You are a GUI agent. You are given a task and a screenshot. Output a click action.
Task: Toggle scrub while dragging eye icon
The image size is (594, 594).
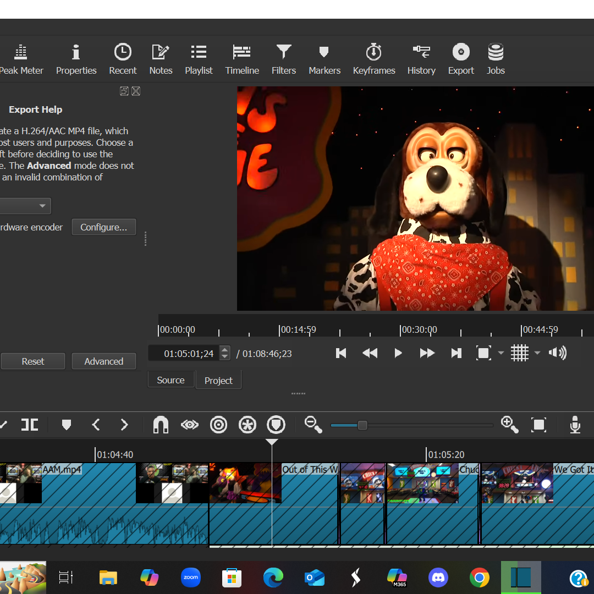tap(190, 425)
